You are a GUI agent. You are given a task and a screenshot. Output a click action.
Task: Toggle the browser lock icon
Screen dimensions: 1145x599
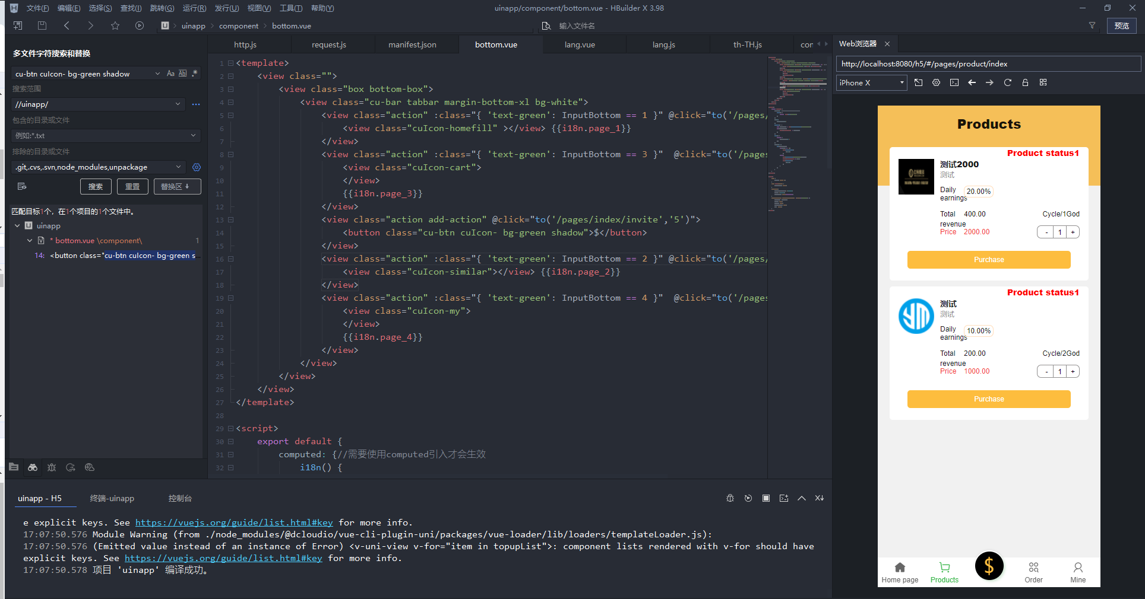tap(1025, 82)
